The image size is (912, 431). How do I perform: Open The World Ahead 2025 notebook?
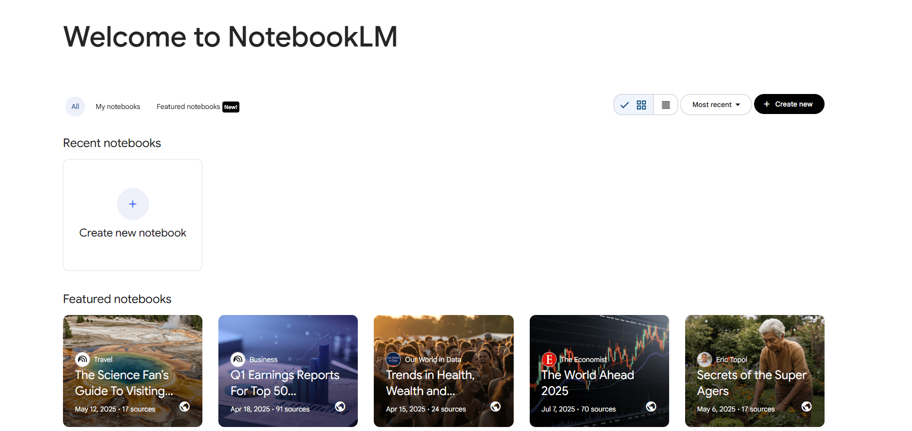pyautogui.click(x=599, y=371)
